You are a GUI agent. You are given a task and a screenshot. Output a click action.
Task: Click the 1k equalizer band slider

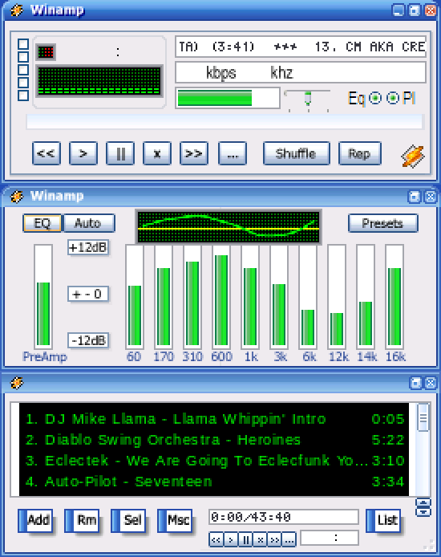(x=250, y=296)
